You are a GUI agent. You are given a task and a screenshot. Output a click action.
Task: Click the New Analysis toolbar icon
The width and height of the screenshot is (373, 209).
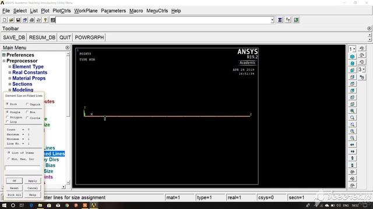click(x=5, y=20)
